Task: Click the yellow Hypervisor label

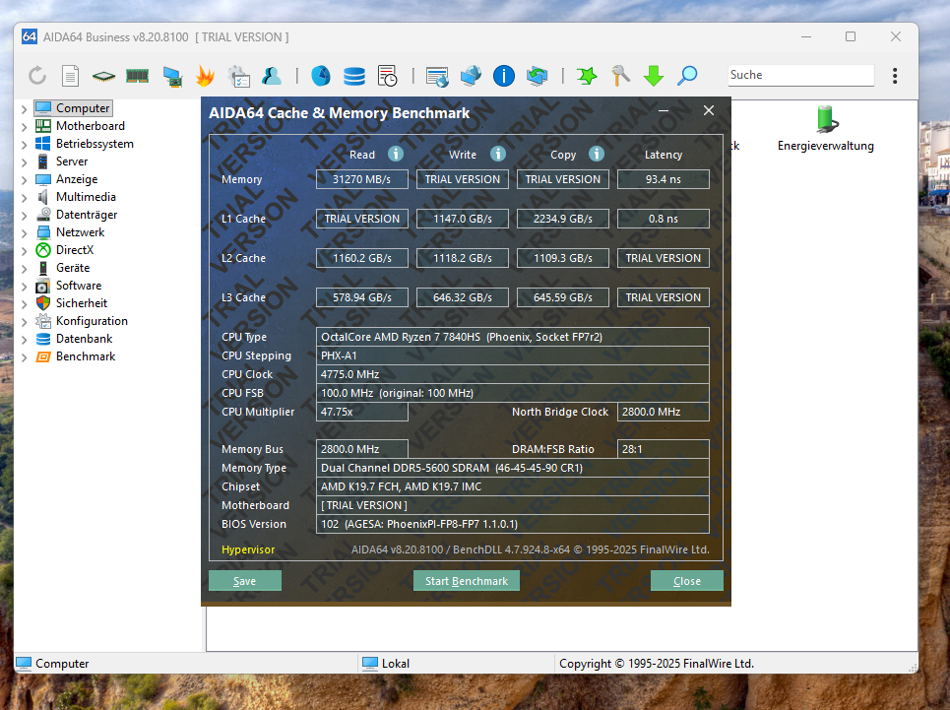Action: point(248,549)
